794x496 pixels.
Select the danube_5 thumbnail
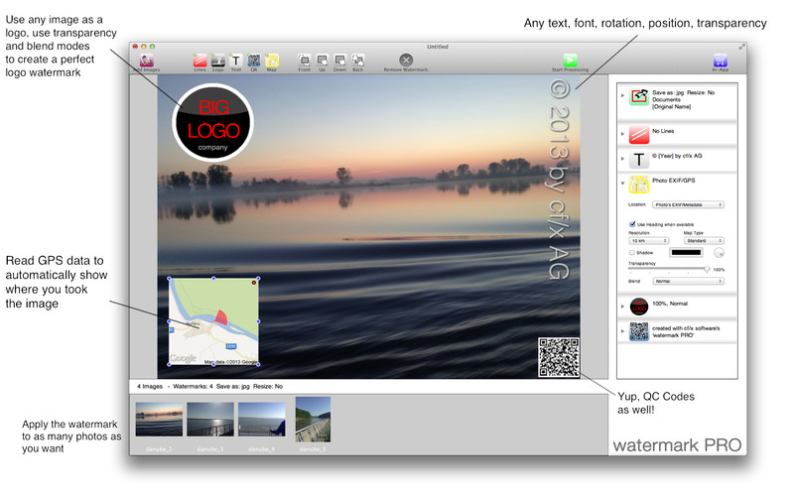[x=313, y=418]
